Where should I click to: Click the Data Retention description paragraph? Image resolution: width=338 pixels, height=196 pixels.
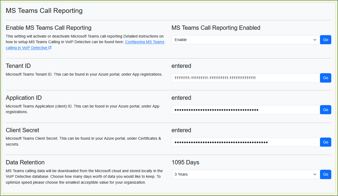(x=84, y=177)
